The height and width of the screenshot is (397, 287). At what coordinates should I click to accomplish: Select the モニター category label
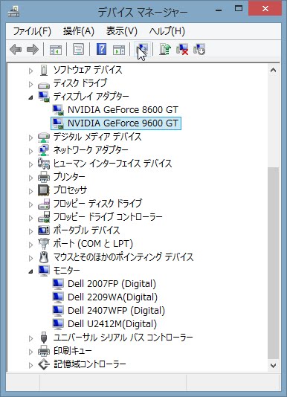tap(67, 271)
